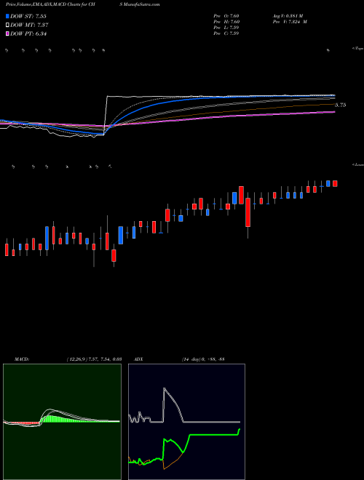The image size is (364, 480).
Task: Click the large red candle with long lower wick
Action: pyautogui.click(x=248, y=212)
